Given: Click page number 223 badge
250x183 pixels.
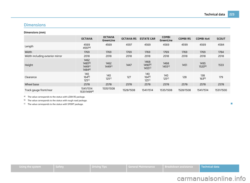Looking at the screenshot, I should coord(233,14).
